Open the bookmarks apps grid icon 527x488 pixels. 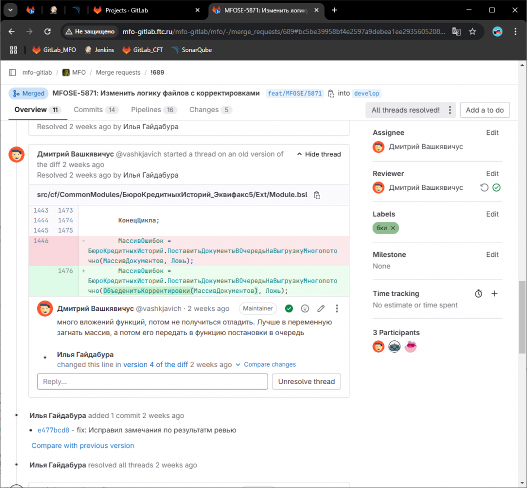point(13,50)
